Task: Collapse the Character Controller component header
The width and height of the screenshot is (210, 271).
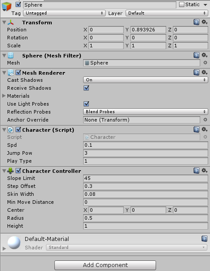Action: (x=4, y=171)
